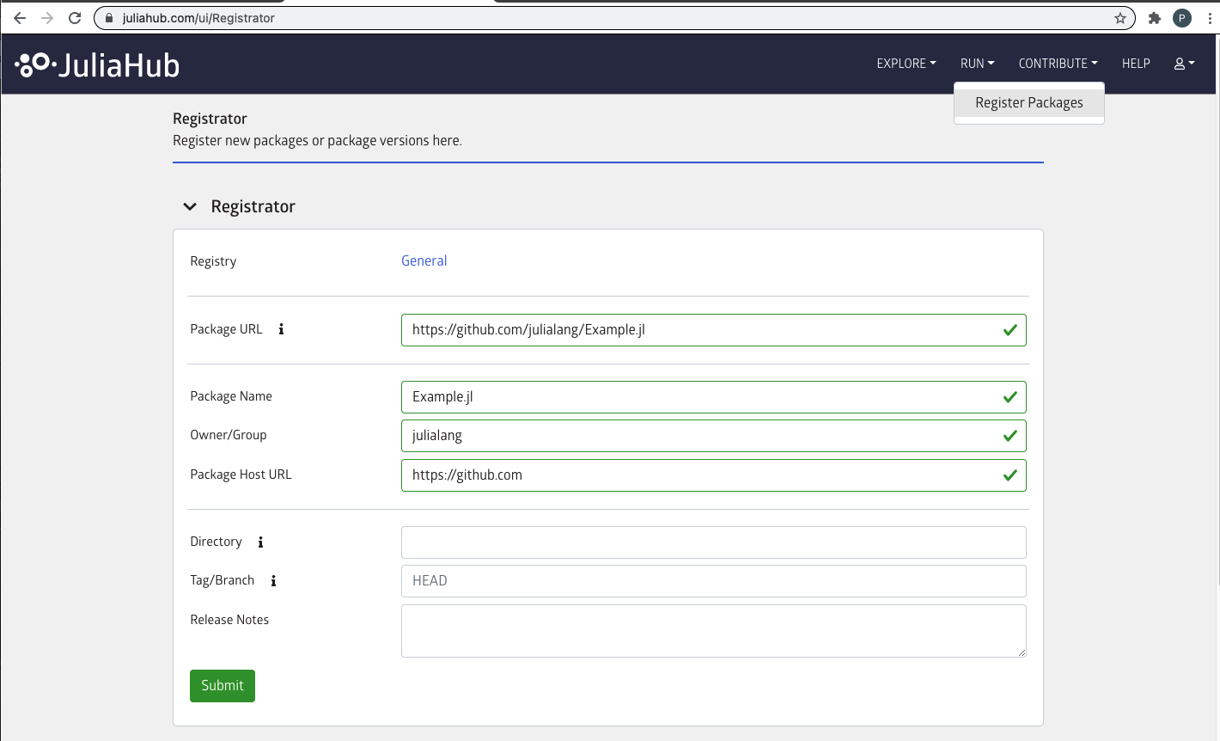Screen dimensions: 1220x741
Task: Open the EXPLORE dropdown menu
Action: tap(906, 64)
